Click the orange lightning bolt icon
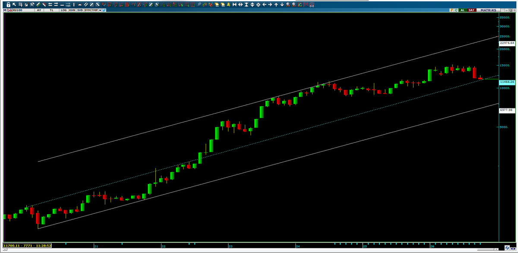518x253 pixels. (x=452, y=10)
